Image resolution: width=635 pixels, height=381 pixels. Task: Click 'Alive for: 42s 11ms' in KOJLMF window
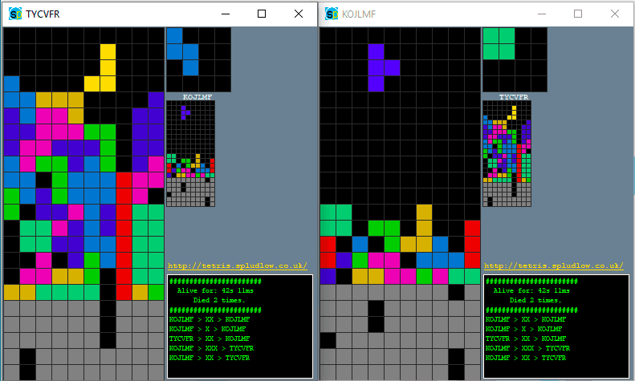click(531, 290)
